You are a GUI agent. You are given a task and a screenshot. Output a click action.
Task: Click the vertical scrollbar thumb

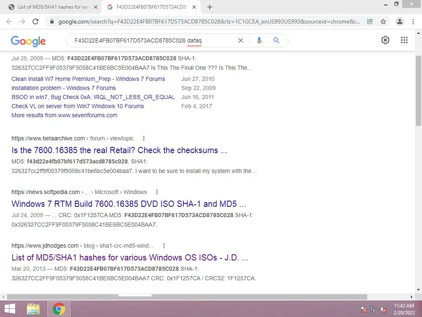click(x=419, y=90)
